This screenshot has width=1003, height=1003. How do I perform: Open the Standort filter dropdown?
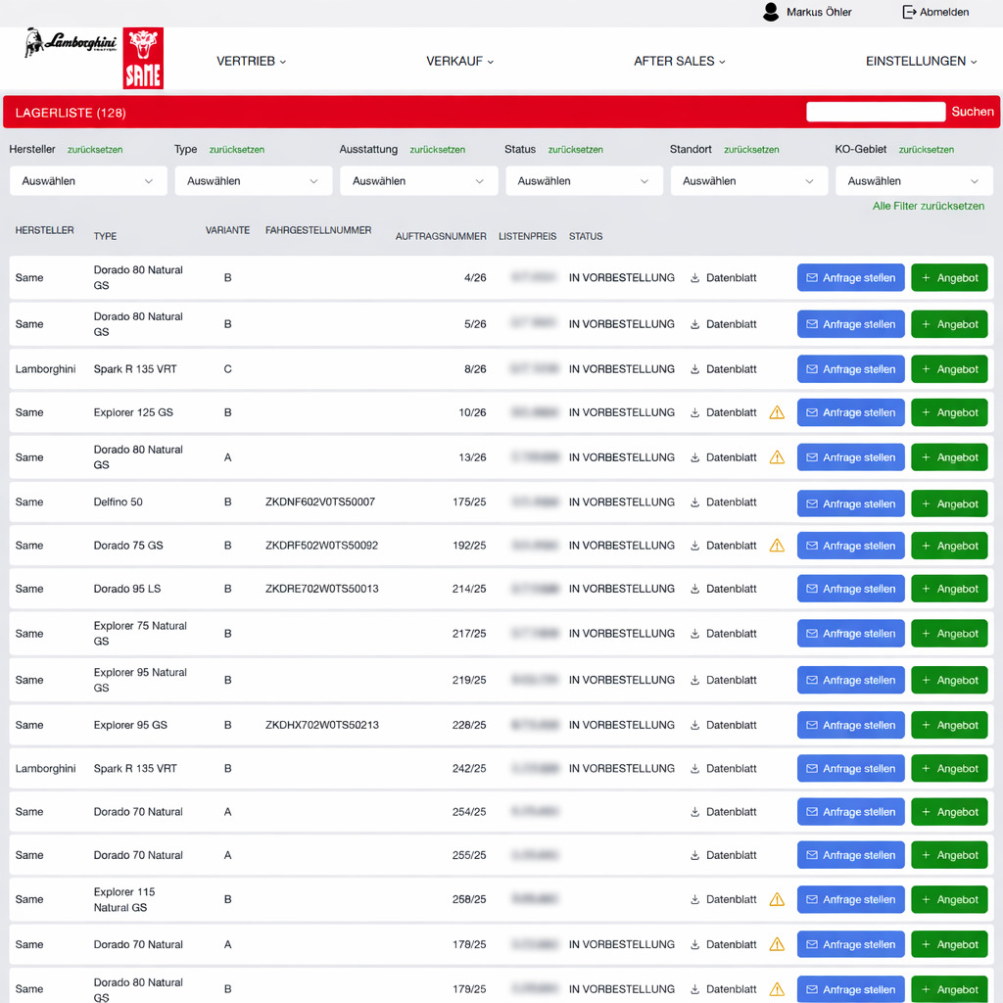click(749, 181)
